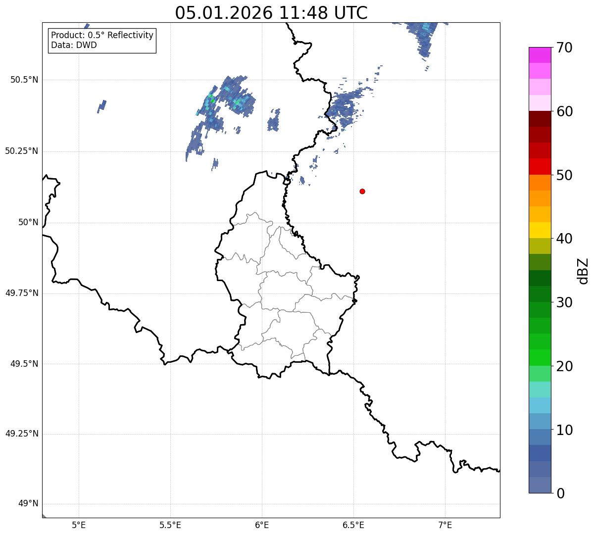Image resolution: width=595 pixels, height=535 pixels.
Task: Click the 49°N latitude label
Action: tap(28, 504)
